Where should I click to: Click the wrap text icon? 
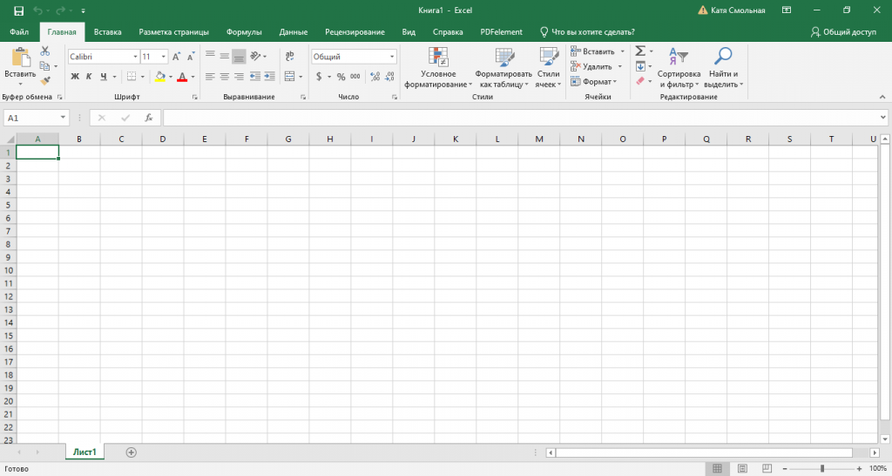tap(289, 57)
